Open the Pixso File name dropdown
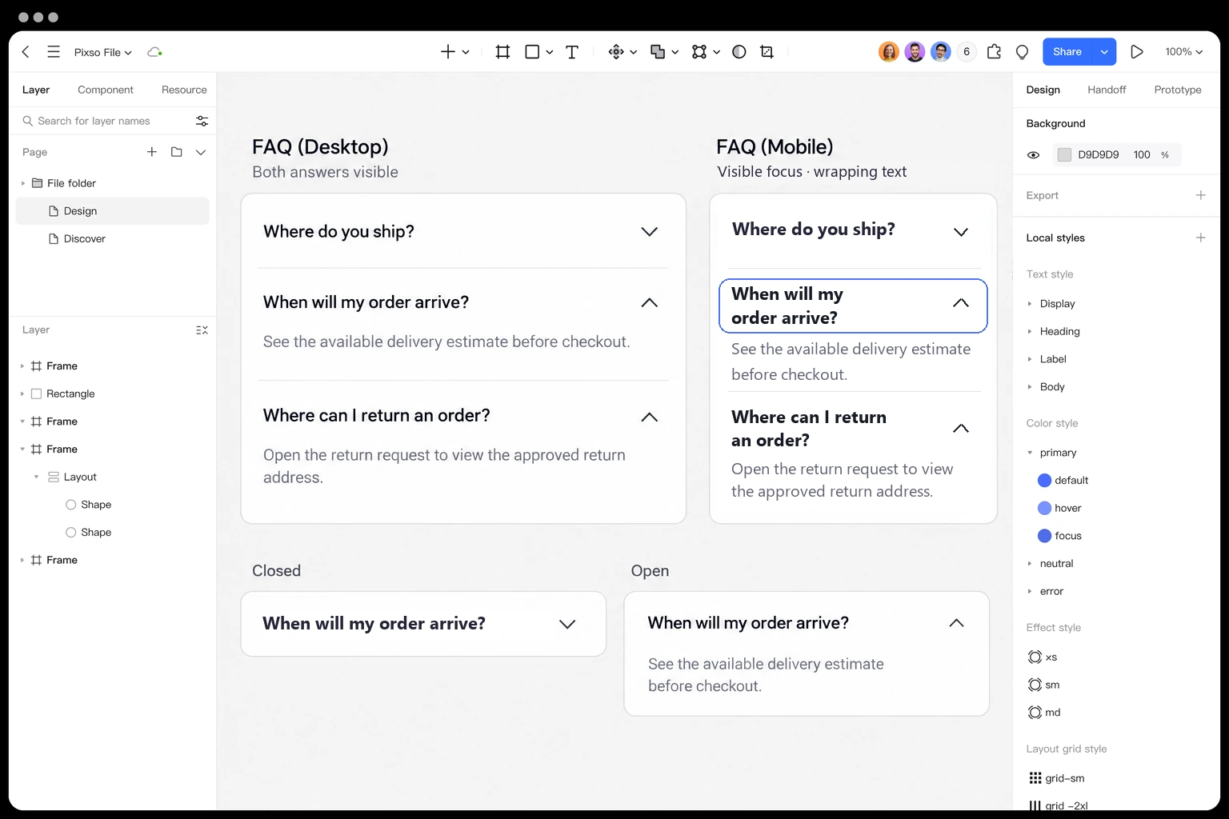1229x819 pixels. pos(102,52)
